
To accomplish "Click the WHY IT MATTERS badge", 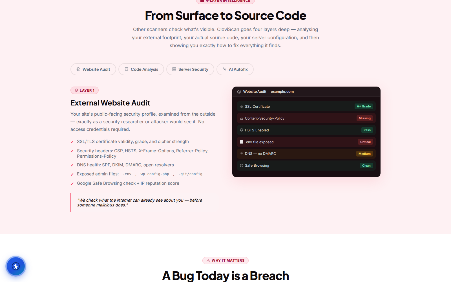I will [x=225, y=261].
